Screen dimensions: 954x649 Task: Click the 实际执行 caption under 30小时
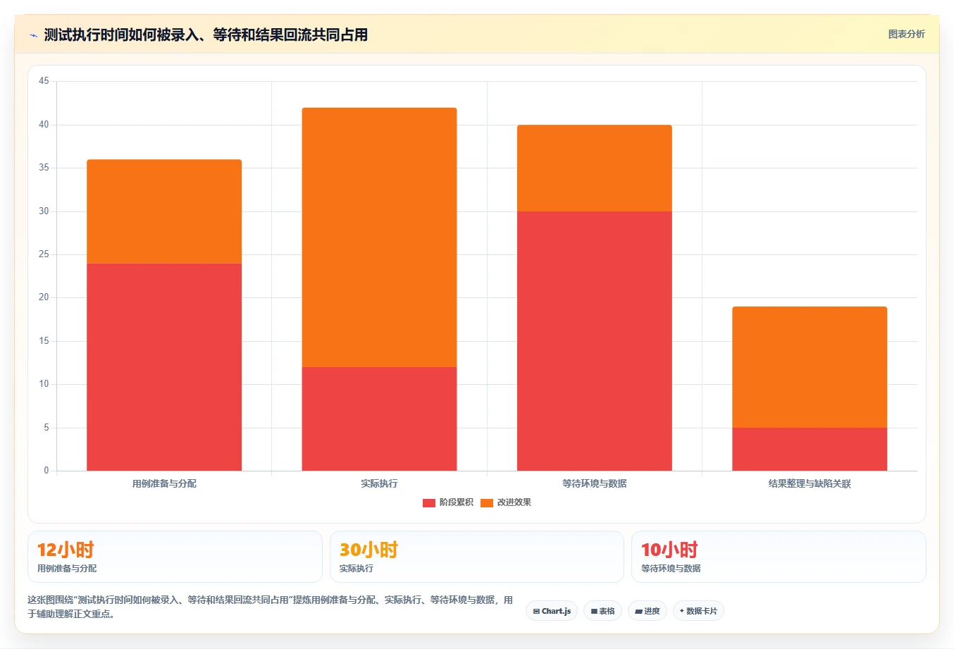[x=357, y=568]
